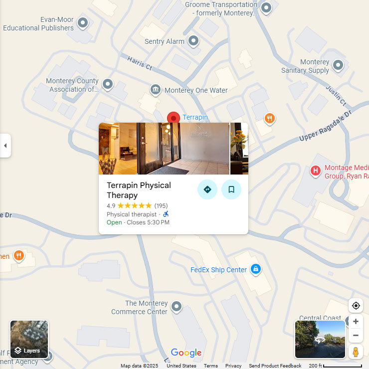Image resolution: width=369 pixels, height=369 pixels.
Task: Click The Monterey Commerce Center label
Action: pyautogui.click(x=139, y=307)
